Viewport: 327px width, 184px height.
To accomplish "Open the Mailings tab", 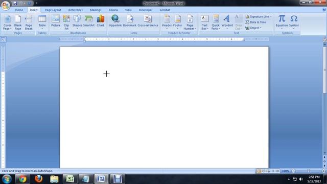I will [x=96, y=10].
